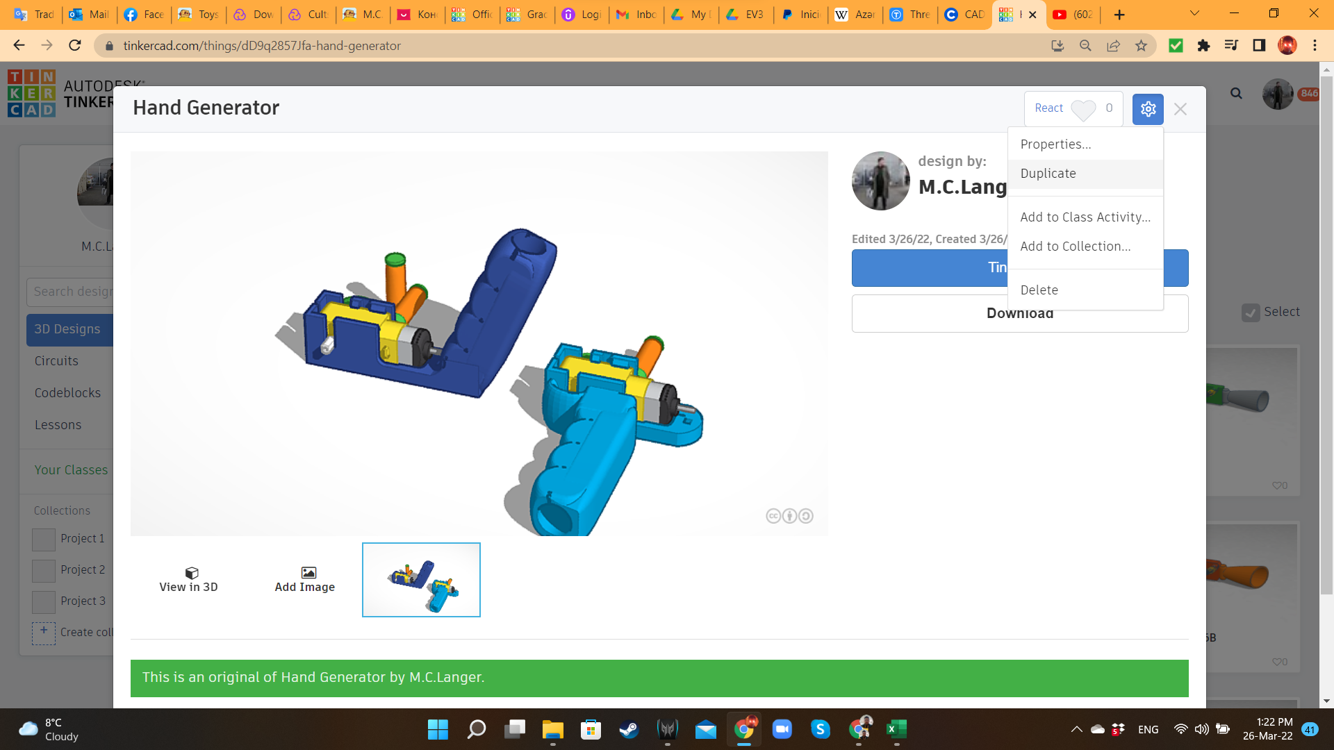Toggle the Select checkbox
Viewport: 1334px width, 750px height.
tap(1251, 312)
